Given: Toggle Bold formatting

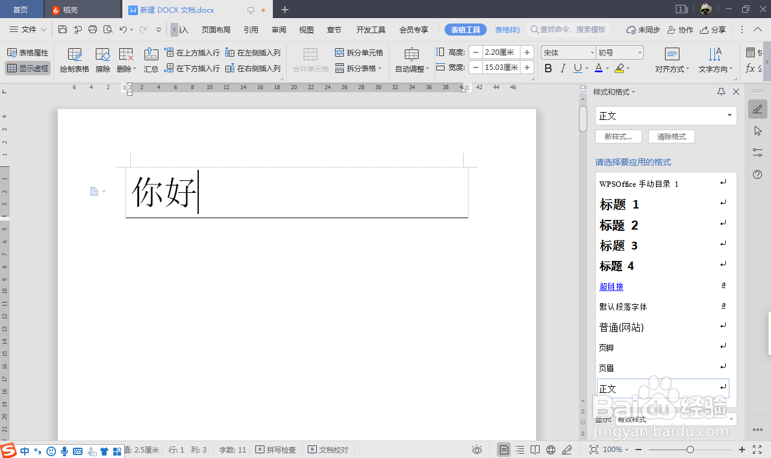Looking at the screenshot, I should (548, 69).
